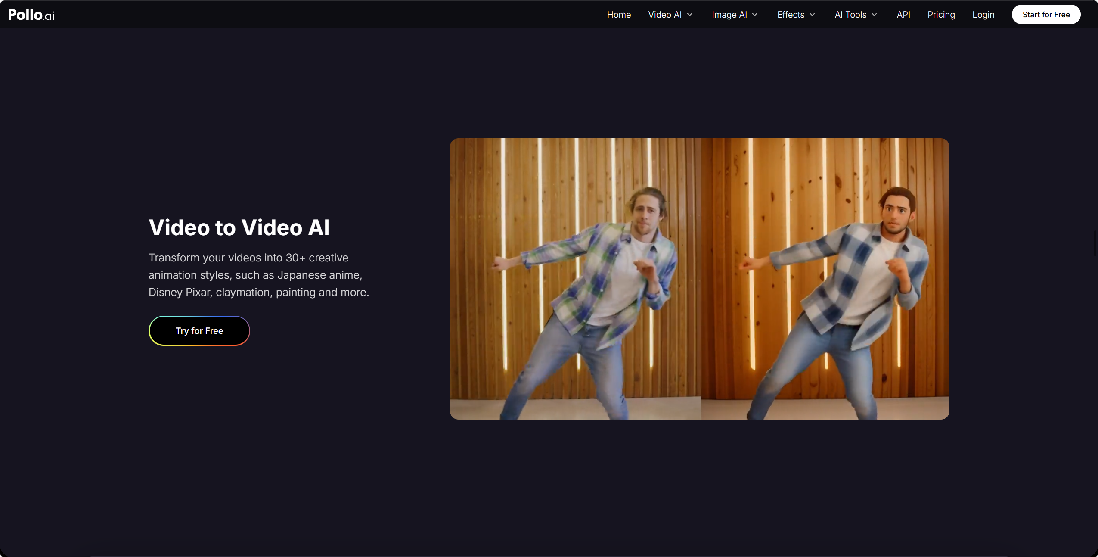Expand the Effects chevron arrow
Screen dimensions: 1098x557
click(813, 15)
